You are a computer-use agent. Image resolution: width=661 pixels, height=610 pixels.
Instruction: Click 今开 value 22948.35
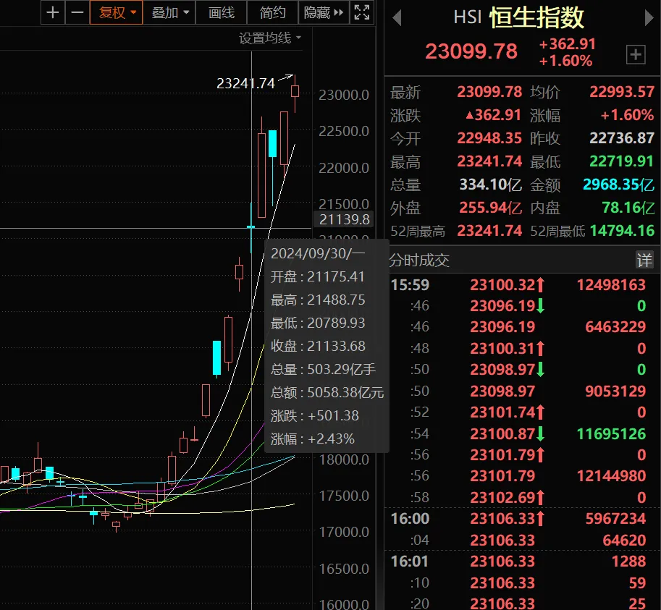pyautogui.click(x=489, y=138)
